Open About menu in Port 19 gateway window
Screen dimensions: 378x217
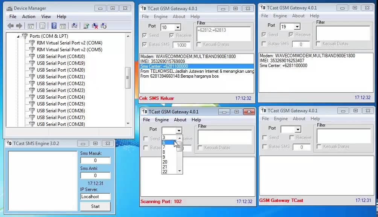pyautogui.click(x=299, y=16)
